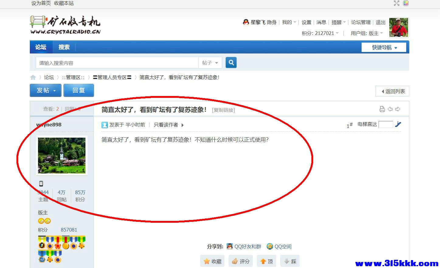
Task: Click the QQ penguin icon next to 星黎飞
Action: click(246, 22)
